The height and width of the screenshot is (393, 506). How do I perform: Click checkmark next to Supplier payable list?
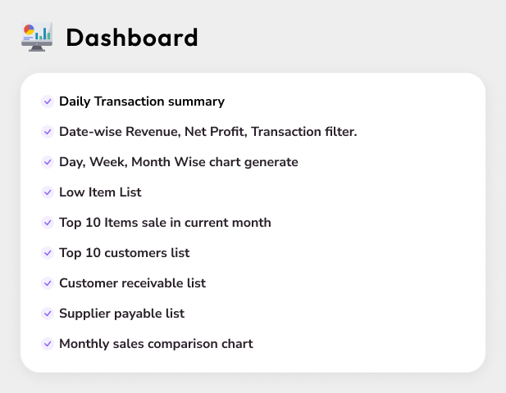[x=48, y=314]
